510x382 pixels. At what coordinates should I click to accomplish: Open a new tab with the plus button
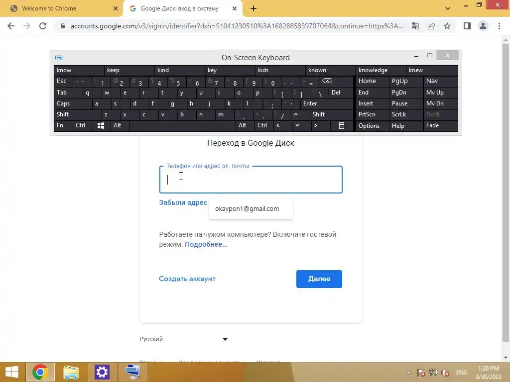(254, 9)
